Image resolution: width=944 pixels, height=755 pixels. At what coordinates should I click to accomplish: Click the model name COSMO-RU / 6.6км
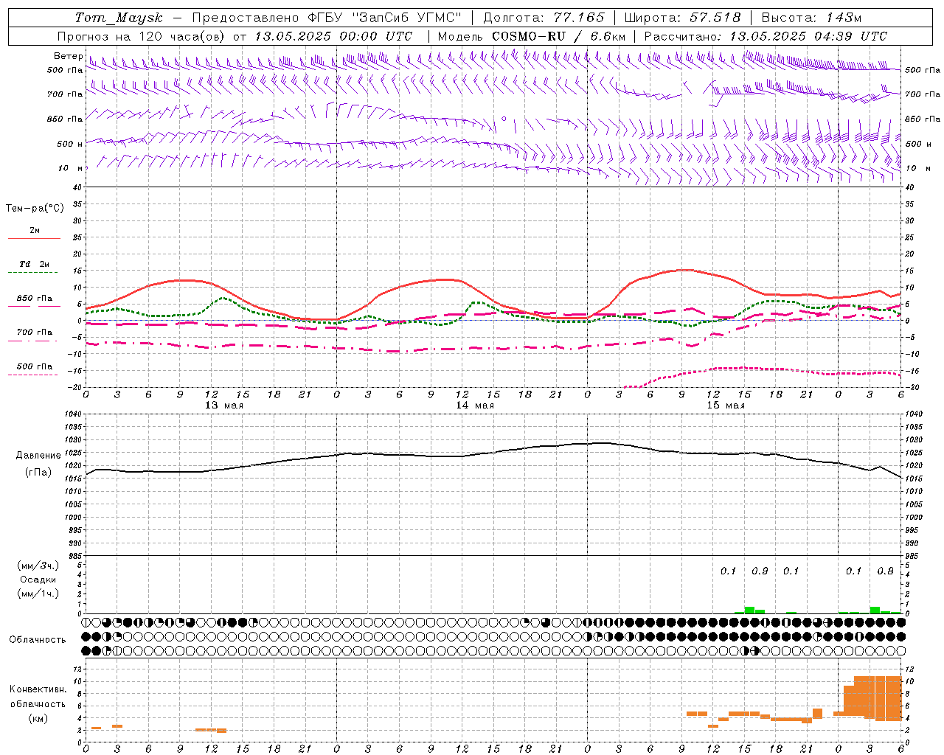559,36
